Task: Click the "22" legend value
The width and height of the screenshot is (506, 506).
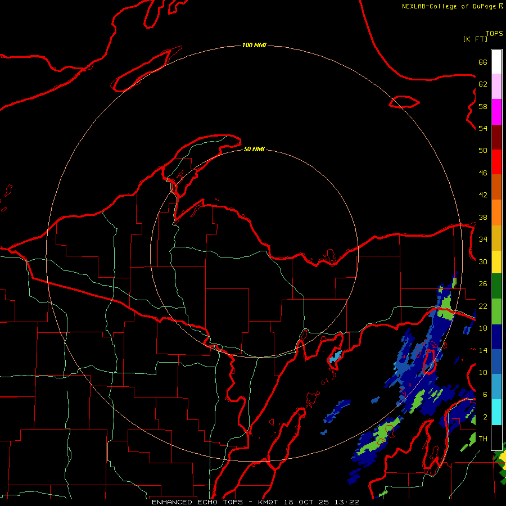Action: [x=483, y=306]
